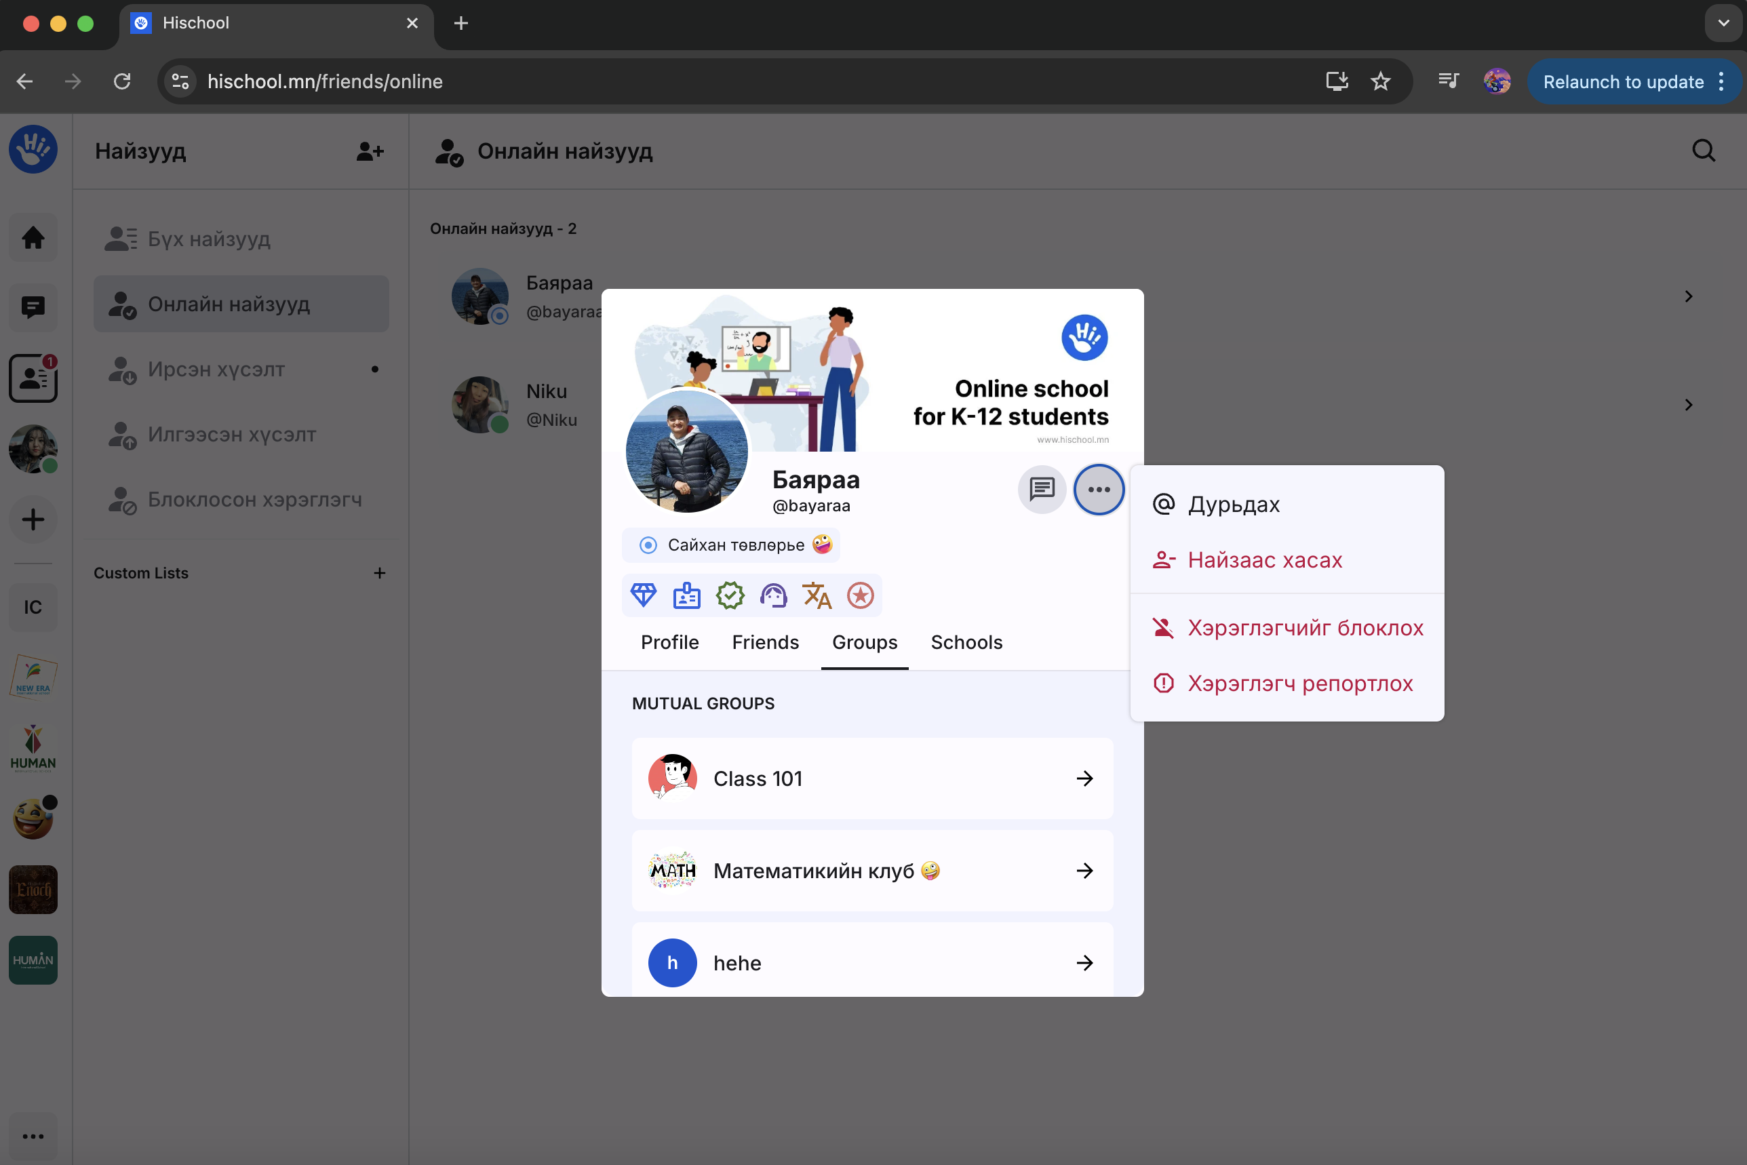
Task: Switch to the Friends tab
Action: point(764,642)
